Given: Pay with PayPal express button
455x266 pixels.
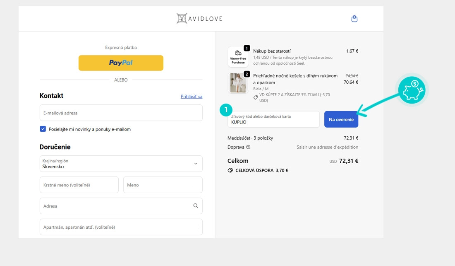Looking at the screenshot, I should point(121,63).
